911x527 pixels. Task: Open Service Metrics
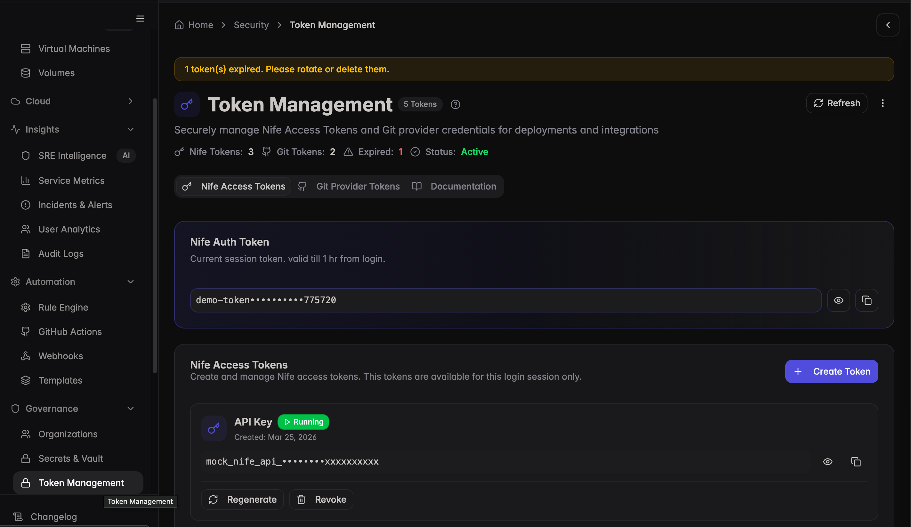pyautogui.click(x=71, y=181)
